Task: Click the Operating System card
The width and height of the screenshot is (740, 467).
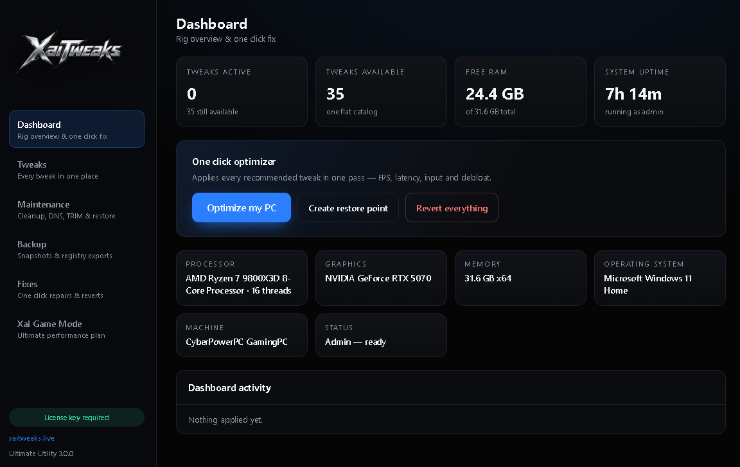Action: point(660,278)
